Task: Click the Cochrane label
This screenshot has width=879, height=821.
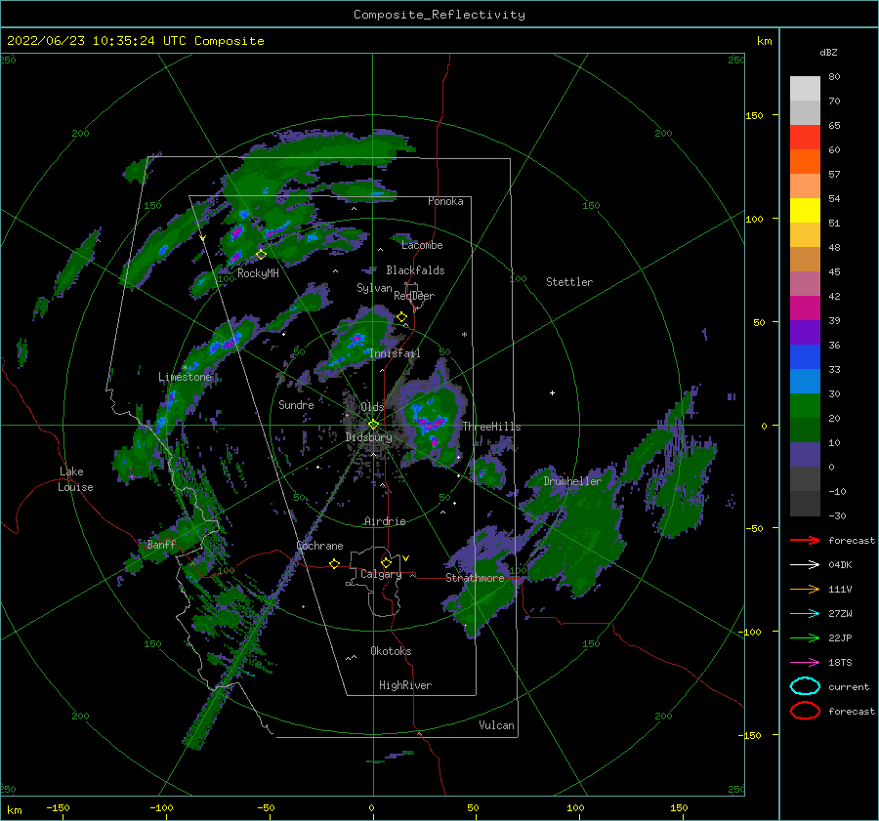Action: pos(319,546)
